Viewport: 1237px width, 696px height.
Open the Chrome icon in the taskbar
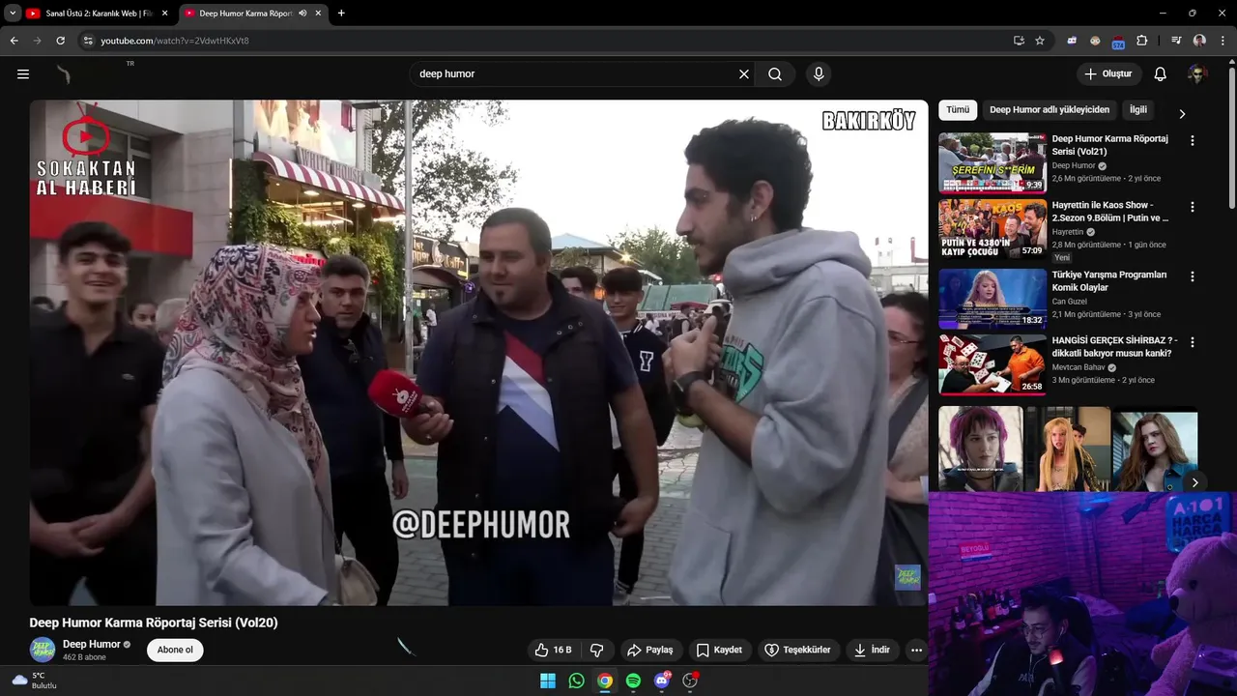pyautogui.click(x=605, y=681)
